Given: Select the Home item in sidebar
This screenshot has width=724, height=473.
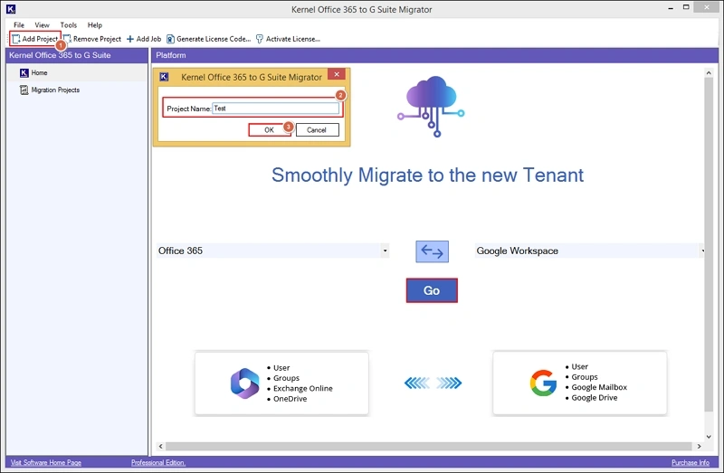Looking at the screenshot, I should click(x=39, y=72).
